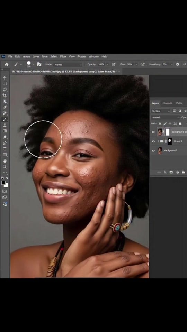This screenshot has height=332, width=187.
Task: Select the Clone Stamp tool
Action: click(x=5, y=125)
